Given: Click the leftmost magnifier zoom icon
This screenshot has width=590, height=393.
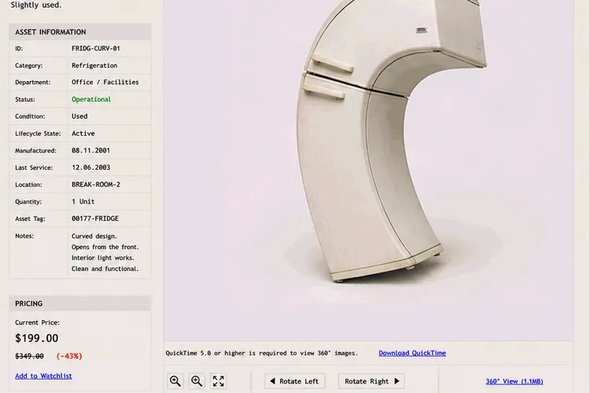Looking at the screenshot, I should (175, 381).
